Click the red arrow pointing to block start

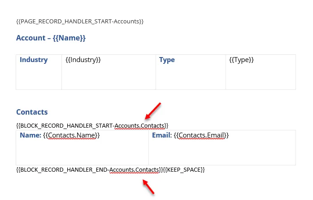(x=153, y=111)
